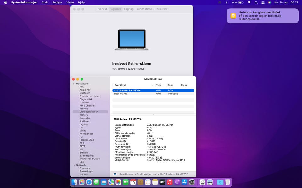This screenshot has height=188, width=302.
Task: Open the Rediger menu
Action: pos(57,3)
